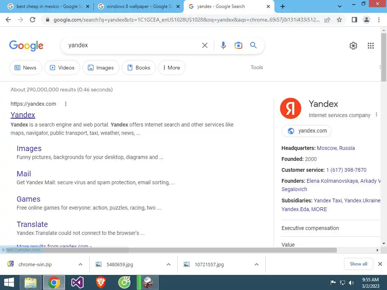The width and height of the screenshot is (387, 290).
Task: Expand the More search filters
Action: (172, 68)
